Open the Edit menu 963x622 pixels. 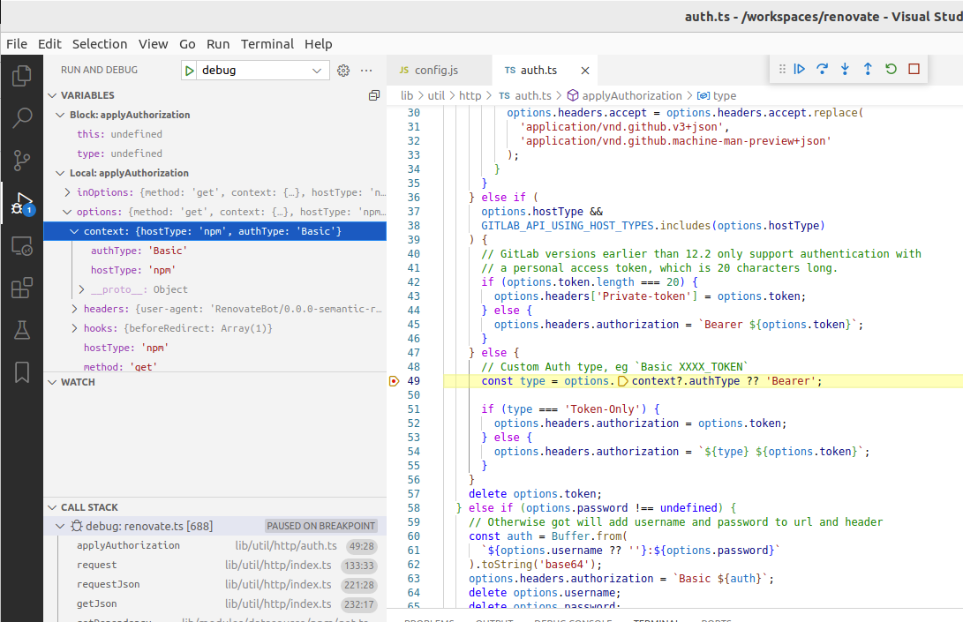pyautogui.click(x=49, y=44)
